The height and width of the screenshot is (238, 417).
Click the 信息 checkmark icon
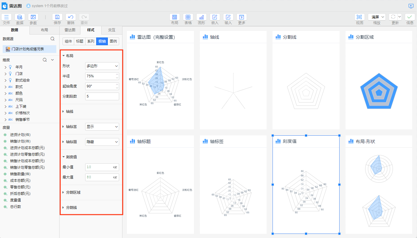click(410, 17)
